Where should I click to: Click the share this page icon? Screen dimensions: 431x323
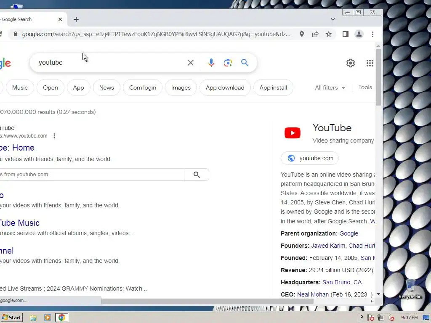tap(315, 34)
